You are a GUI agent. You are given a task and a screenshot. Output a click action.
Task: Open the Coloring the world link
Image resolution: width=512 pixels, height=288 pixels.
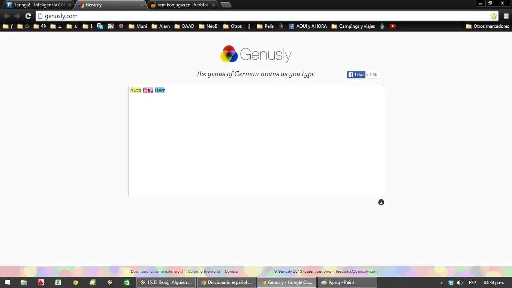[x=204, y=271]
